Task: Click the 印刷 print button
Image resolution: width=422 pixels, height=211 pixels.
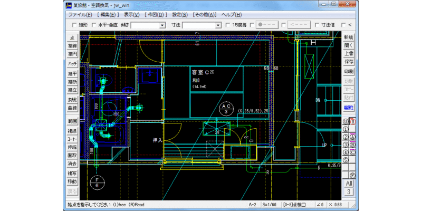Action: (349, 72)
